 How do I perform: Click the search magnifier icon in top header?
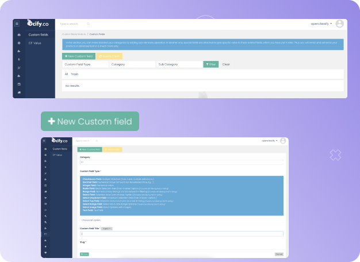88,24
